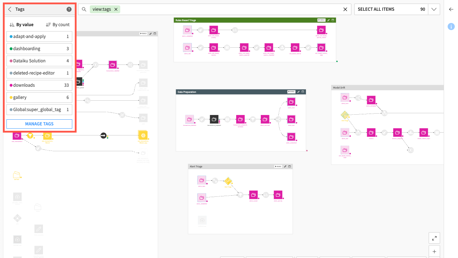The image size is (458, 258).
Task: Select transactions_labelled dataset in Data Preparation
Action: 190,119
